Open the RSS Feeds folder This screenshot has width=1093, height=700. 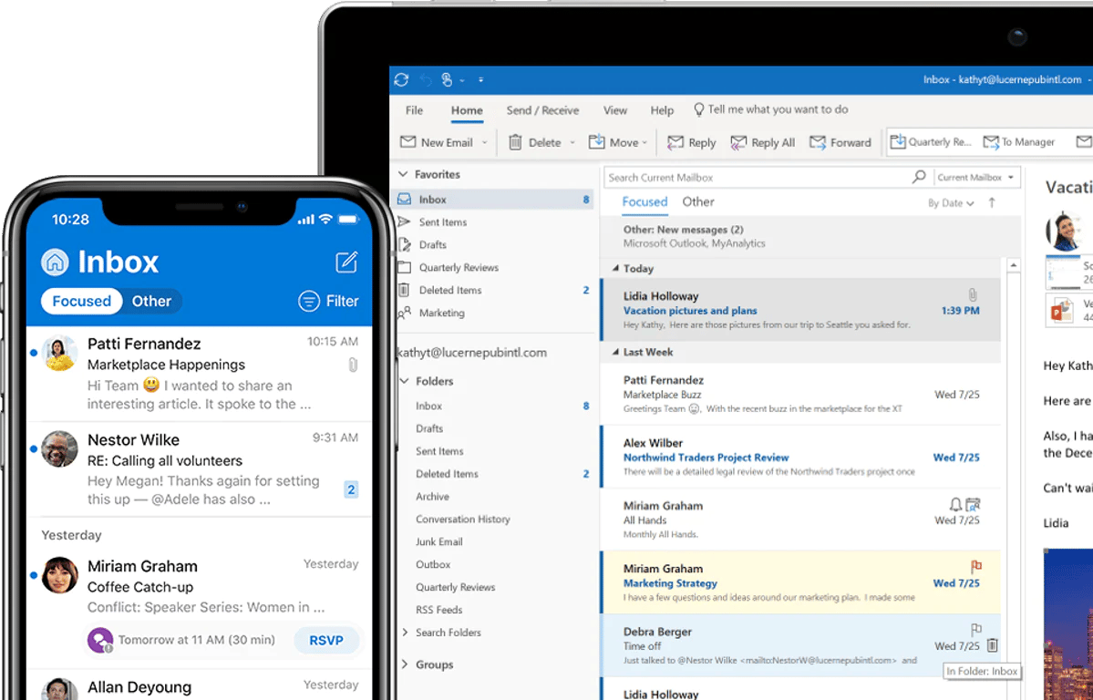439,610
